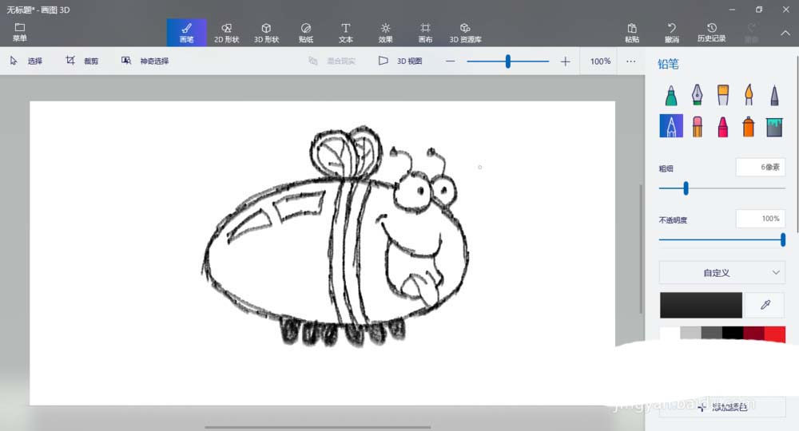Select the watercolor brush tool

749,95
